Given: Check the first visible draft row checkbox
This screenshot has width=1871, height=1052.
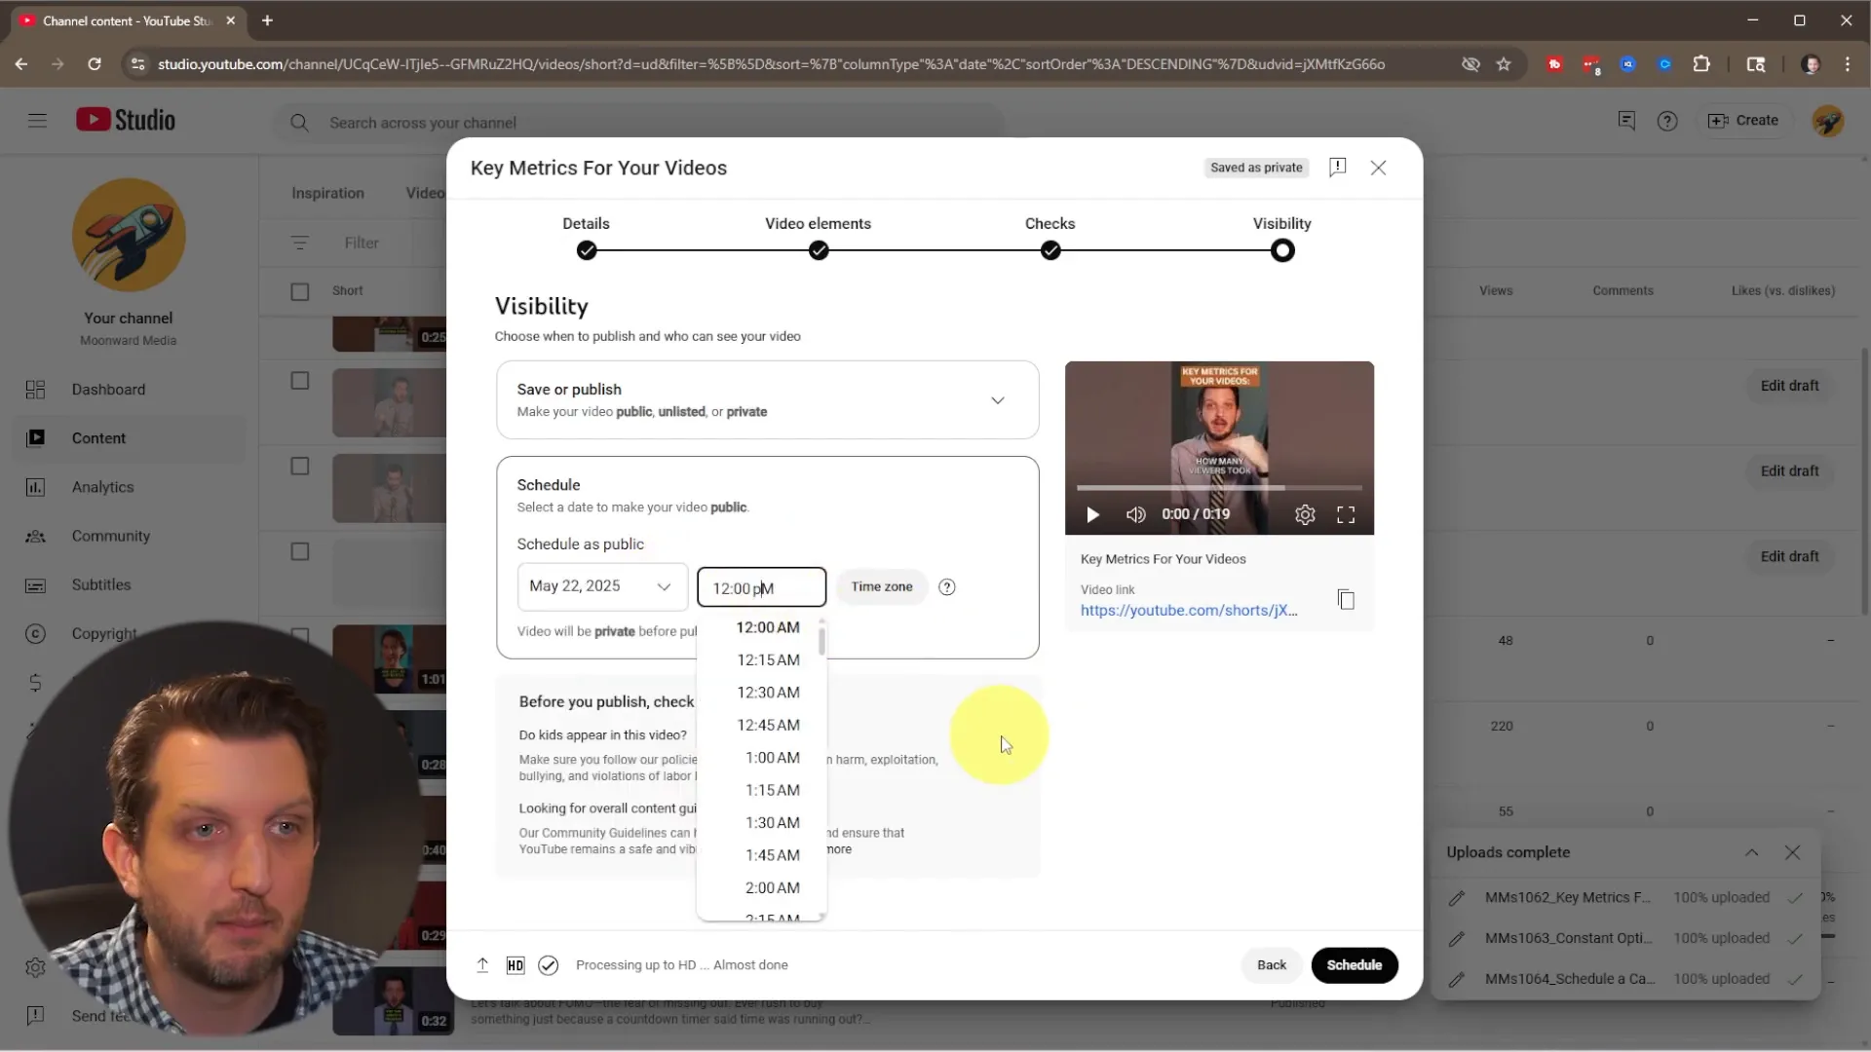Looking at the screenshot, I should coord(300,381).
